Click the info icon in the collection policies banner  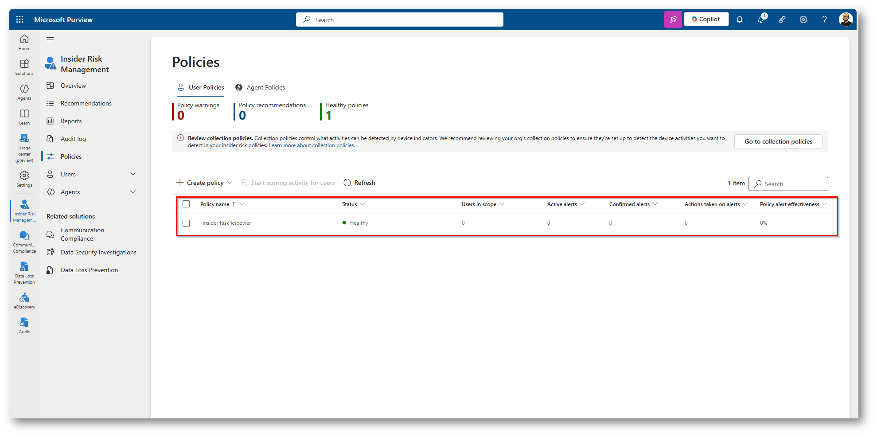click(x=180, y=138)
